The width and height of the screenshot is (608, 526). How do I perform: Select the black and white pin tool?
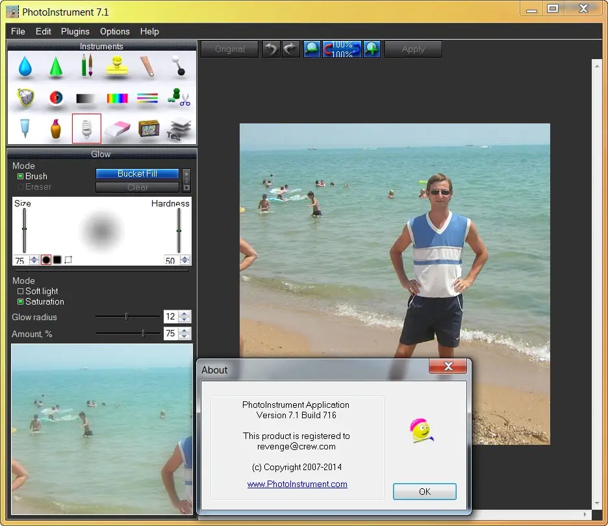(179, 65)
